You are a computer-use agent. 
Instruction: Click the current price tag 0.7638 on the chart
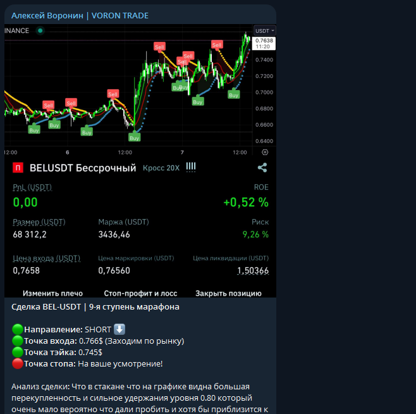tap(264, 43)
